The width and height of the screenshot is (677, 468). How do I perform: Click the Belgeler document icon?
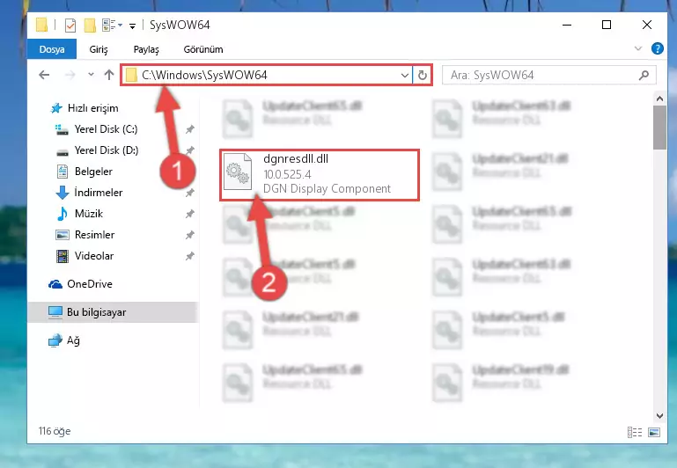(63, 172)
